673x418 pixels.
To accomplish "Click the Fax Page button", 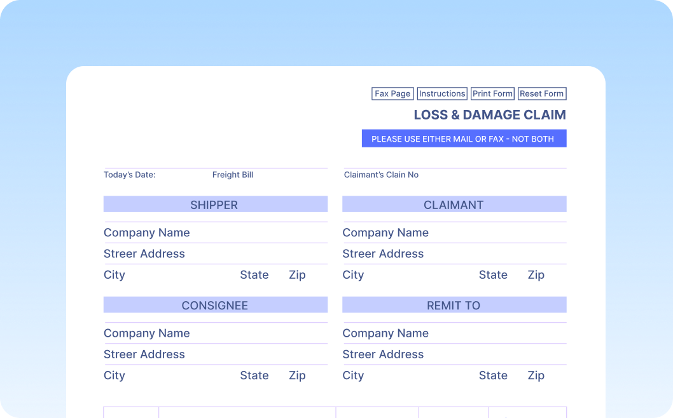I will (392, 93).
